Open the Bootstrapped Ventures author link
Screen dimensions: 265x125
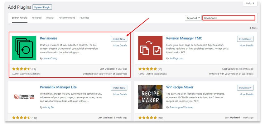tap(181, 107)
